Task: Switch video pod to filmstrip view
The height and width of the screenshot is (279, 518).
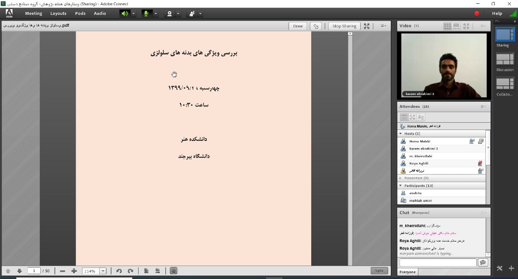Action: coord(456,26)
